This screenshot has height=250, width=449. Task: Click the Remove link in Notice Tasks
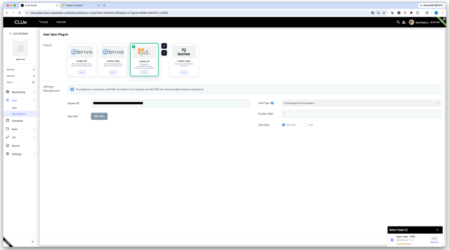(x=434, y=242)
